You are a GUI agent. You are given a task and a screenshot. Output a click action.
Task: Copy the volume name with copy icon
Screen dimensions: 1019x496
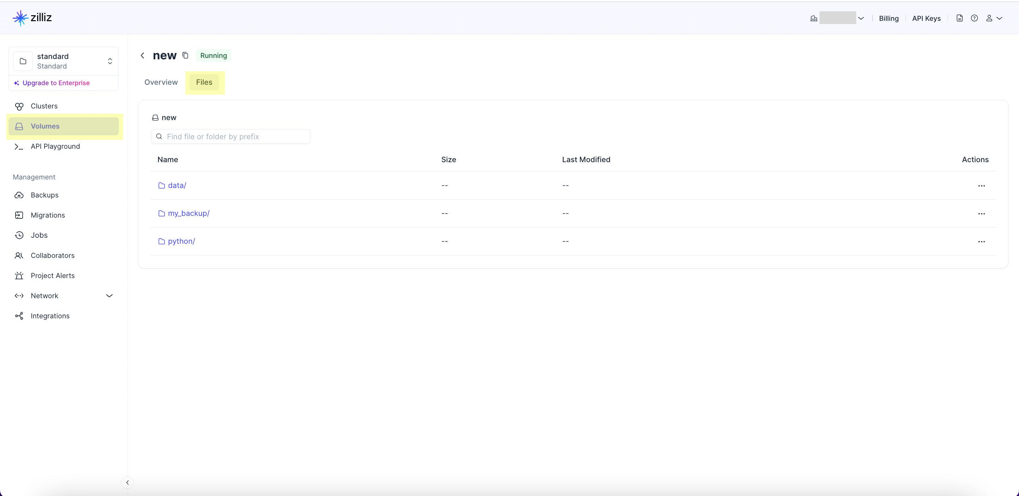(185, 55)
